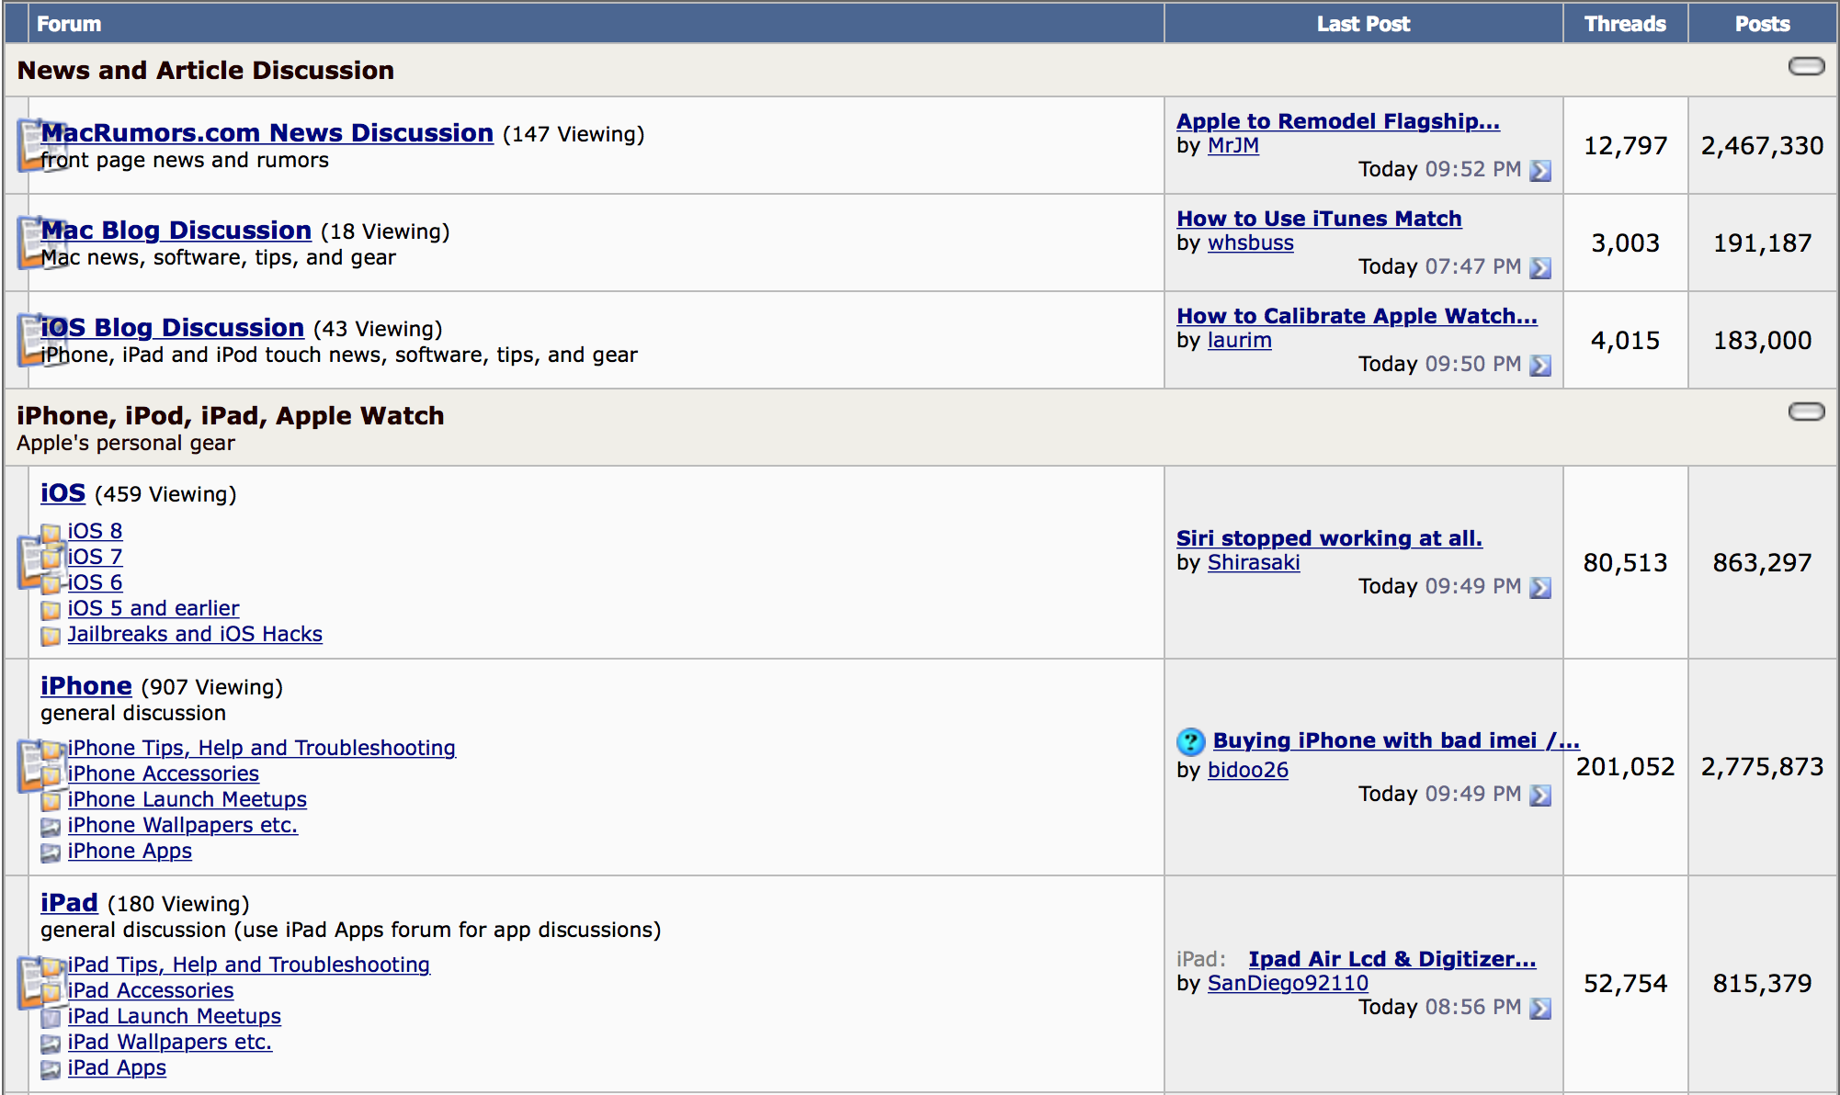This screenshot has height=1095, width=1840.
Task: Open thread Ipad Air Lcd & Digitizer...
Action: (x=1392, y=959)
